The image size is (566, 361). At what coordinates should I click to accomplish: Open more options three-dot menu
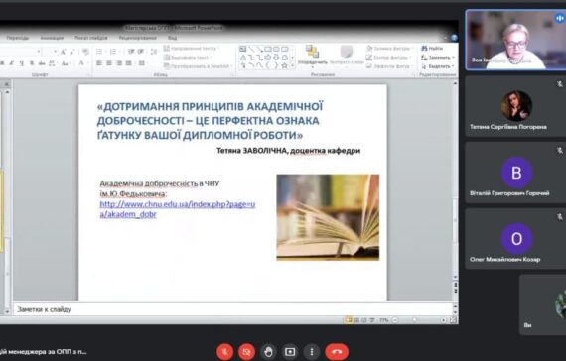coord(312,352)
